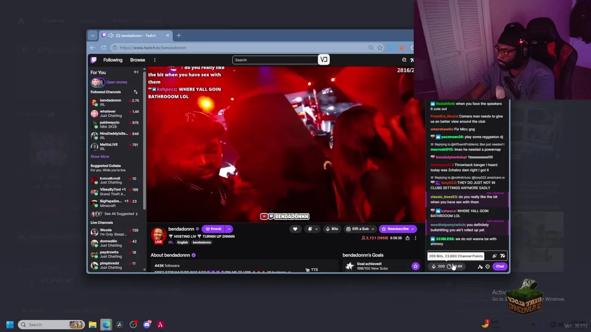This screenshot has height=332, width=591.
Task: Open the Windows Start menu
Action: click(x=10, y=325)
